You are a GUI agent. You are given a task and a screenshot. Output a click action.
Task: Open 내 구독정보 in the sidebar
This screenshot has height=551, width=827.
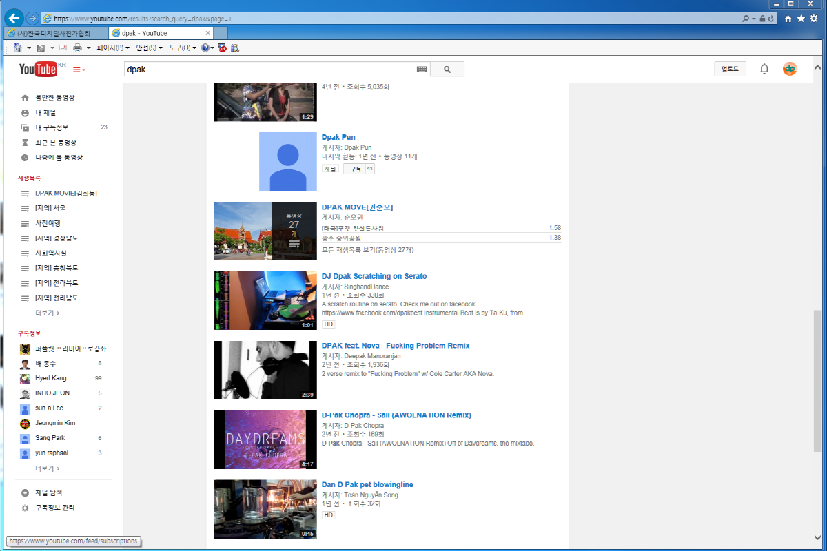click(x=52, y=127)
